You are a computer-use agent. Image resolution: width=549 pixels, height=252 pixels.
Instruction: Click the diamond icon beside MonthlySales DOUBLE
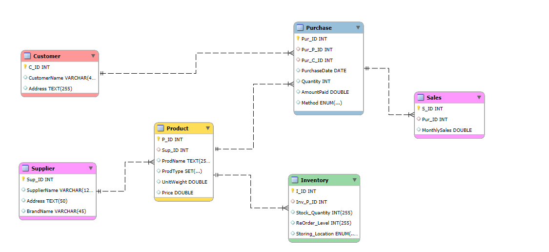pyautogui.click(x=418, y=130)
